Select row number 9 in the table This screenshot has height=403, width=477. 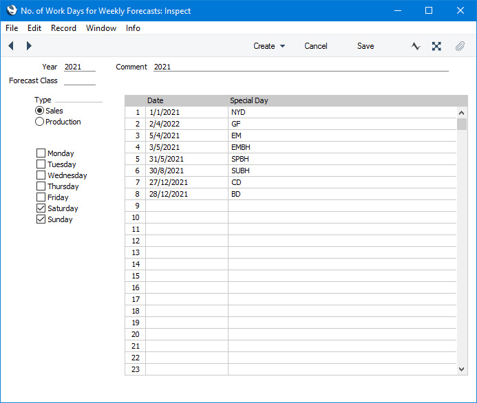(x=136, y=206)
